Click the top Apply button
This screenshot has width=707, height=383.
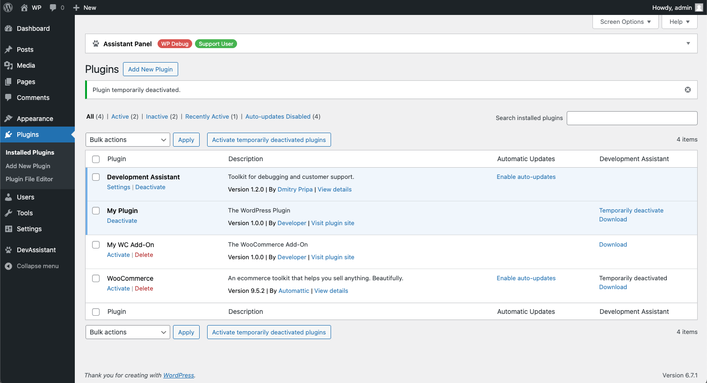[186, 140]
